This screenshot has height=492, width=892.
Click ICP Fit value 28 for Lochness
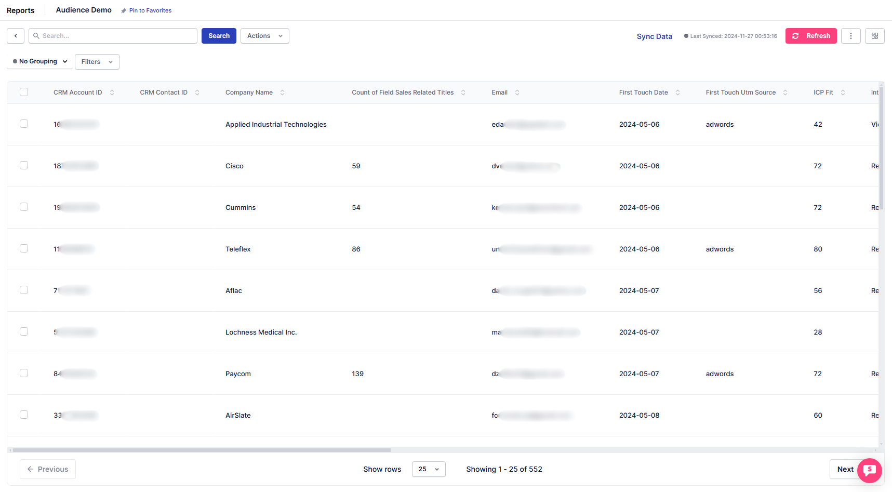point(818,333)
